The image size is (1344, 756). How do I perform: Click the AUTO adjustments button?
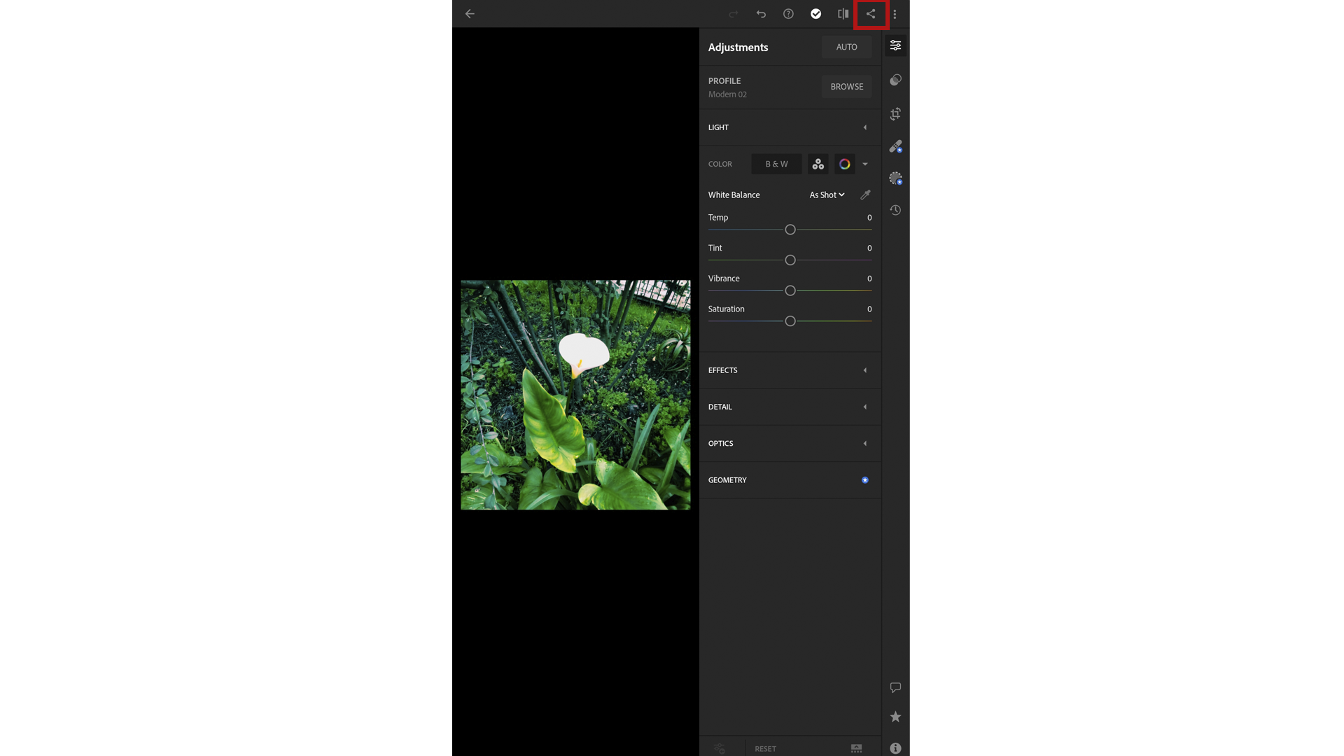click(846, 47)
